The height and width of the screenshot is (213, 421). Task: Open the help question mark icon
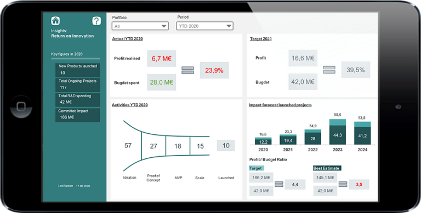point(96,21)
